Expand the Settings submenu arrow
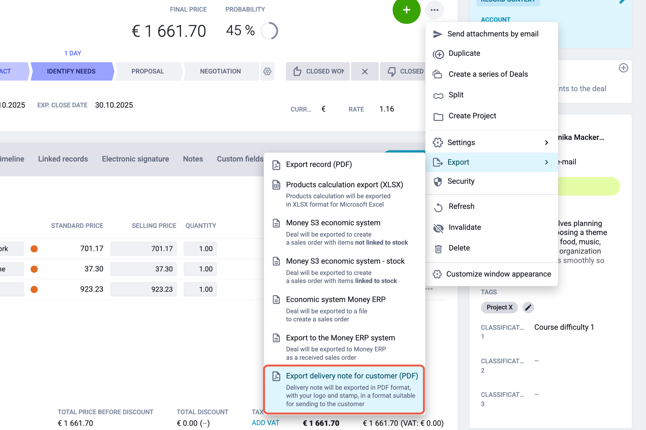Screen dimensions: 646x430 546,142
